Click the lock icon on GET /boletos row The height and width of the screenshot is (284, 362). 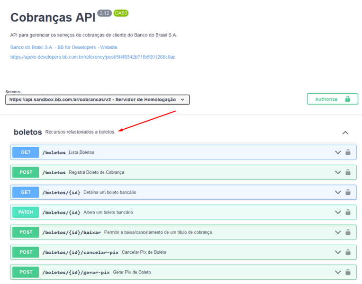(x=348, y=152)
